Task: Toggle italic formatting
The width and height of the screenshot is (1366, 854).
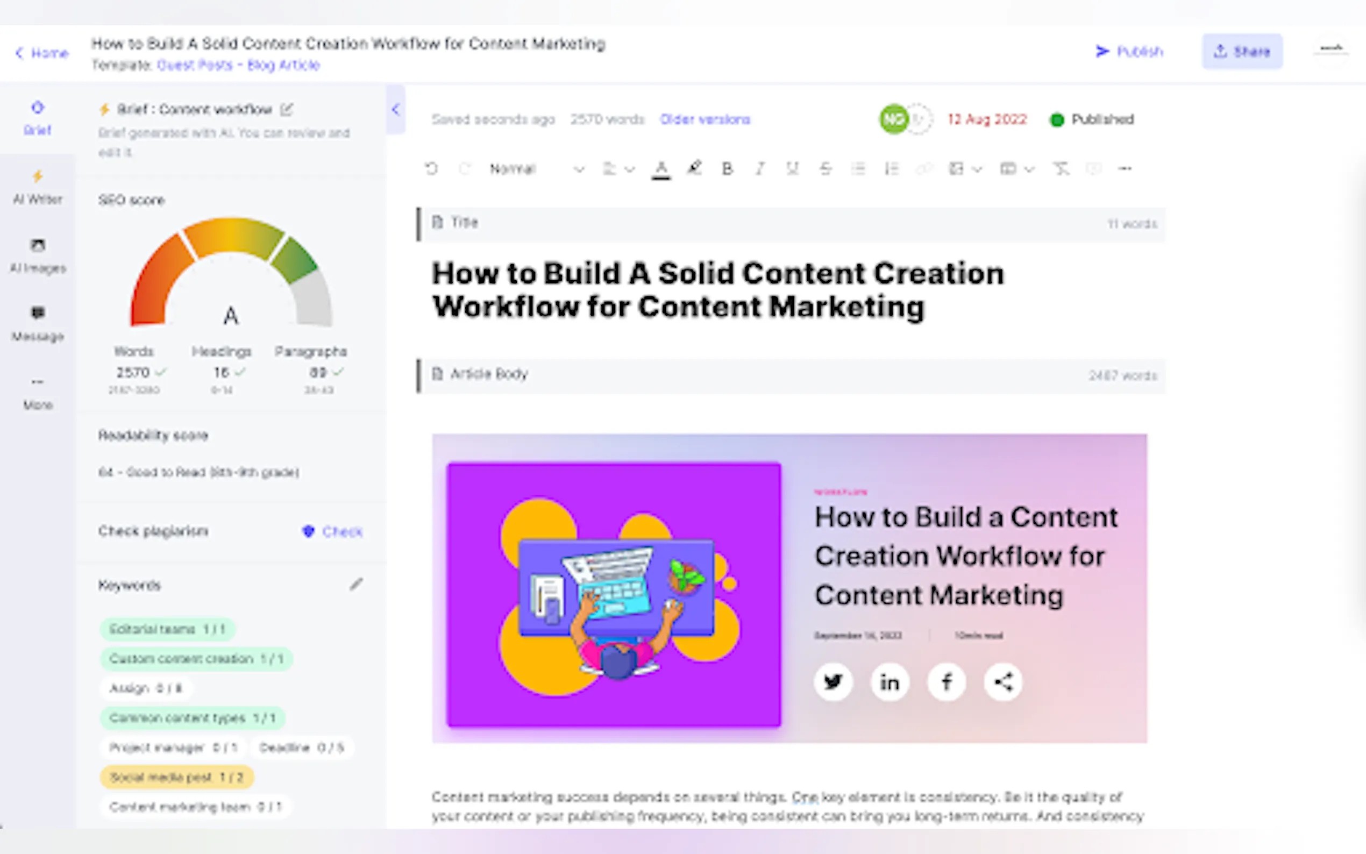Action: tap(760, 168)
